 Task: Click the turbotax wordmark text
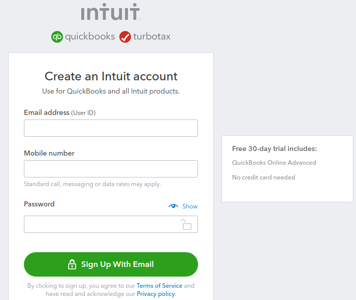coord(152,37)
